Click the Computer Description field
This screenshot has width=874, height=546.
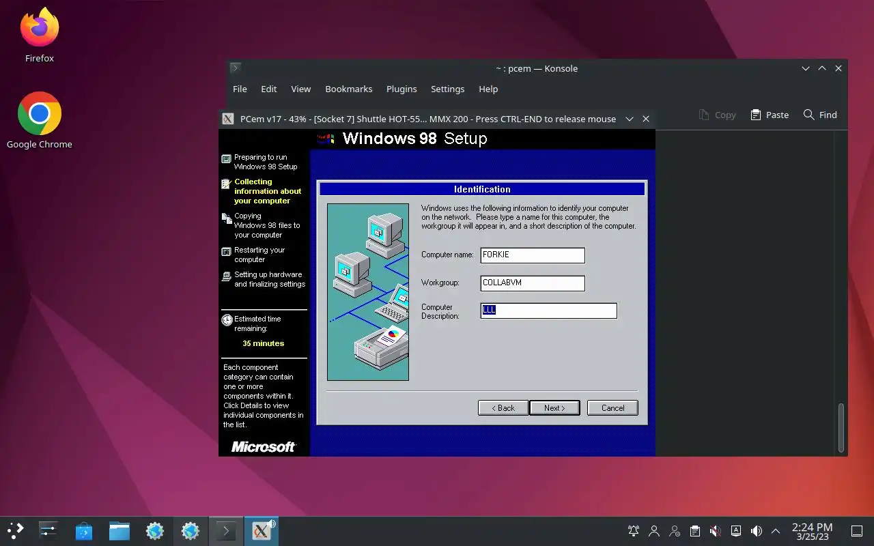coord(548,311)
